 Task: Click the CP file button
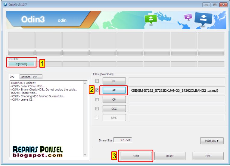point(114,99)
